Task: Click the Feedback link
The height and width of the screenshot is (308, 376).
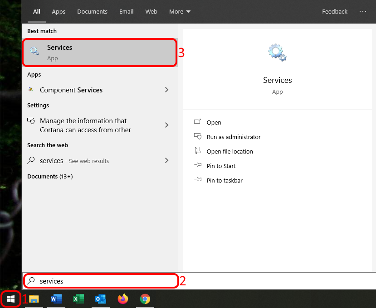Action: pyautogui.click(x=335, y=11)
